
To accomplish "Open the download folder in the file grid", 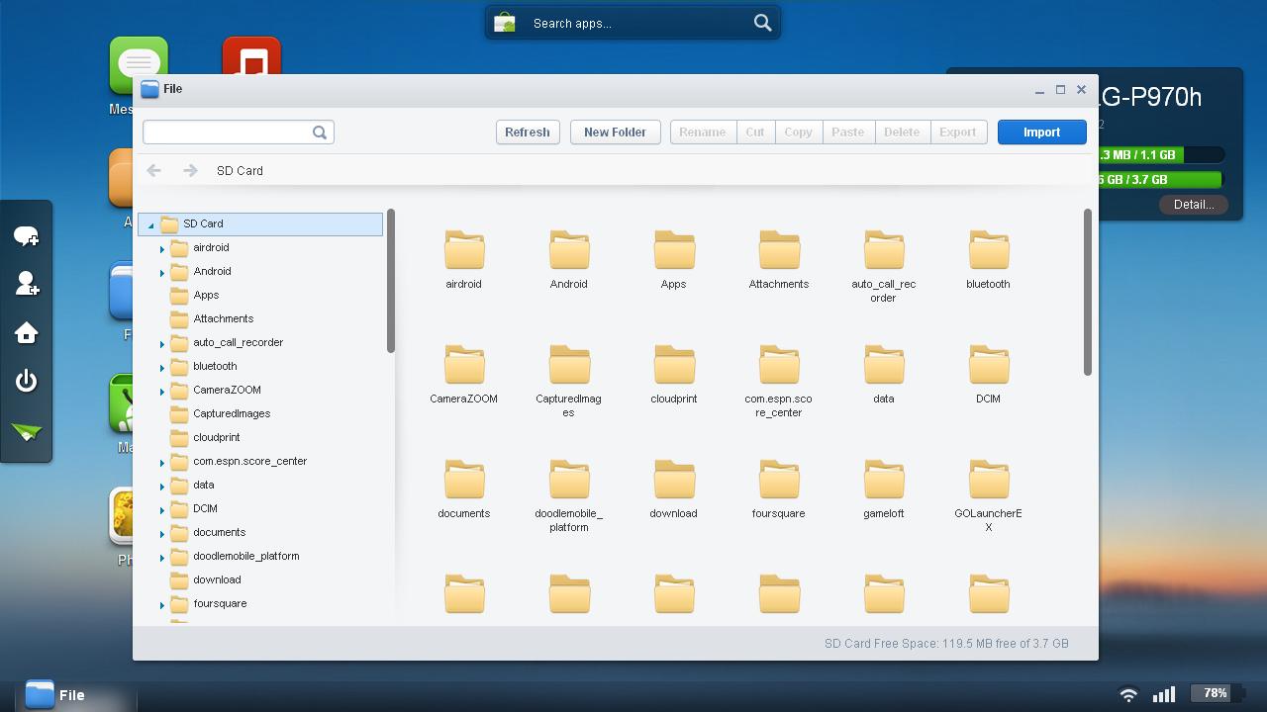I will [673, 485].
